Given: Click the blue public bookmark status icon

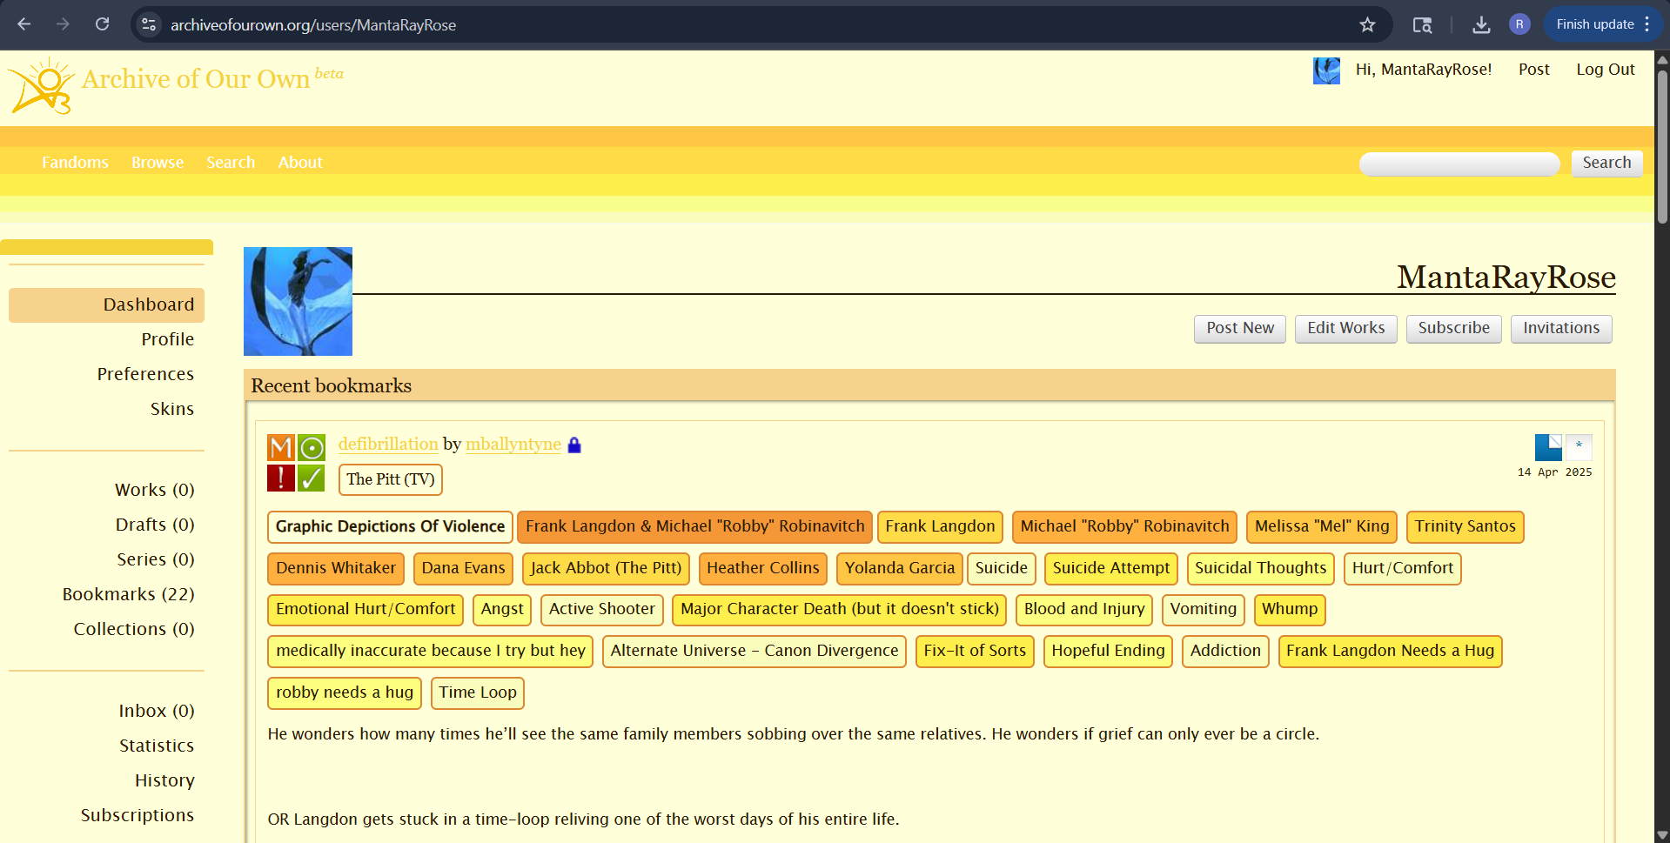Looking at the screenshot, I should point(1548,447).
